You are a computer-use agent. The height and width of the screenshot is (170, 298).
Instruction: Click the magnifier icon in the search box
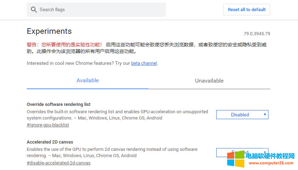tap(34, 9)
